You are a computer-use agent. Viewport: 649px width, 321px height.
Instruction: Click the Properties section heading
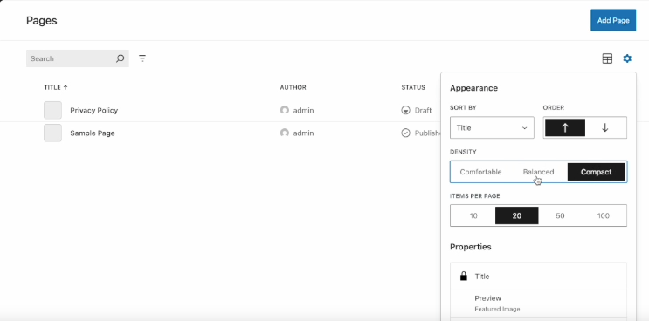click(471, 247)
